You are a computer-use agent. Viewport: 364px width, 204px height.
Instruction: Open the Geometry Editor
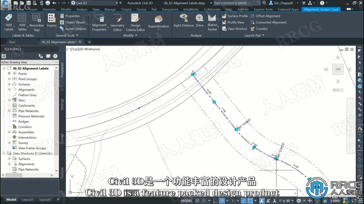(117, 23)
